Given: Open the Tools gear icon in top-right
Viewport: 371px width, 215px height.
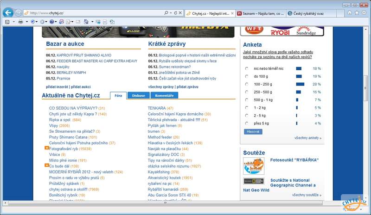Looking at the screenshot, I should coord(363,13).
